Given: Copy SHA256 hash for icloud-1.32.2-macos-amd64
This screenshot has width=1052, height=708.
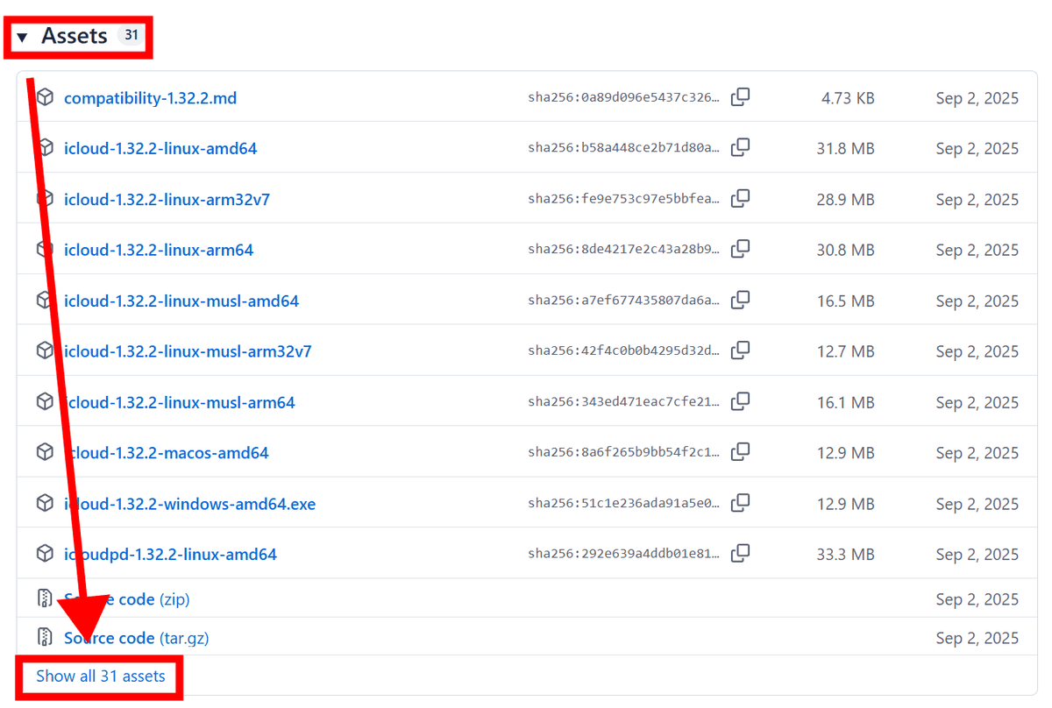Looking at the screenshot, I should 741,452.
